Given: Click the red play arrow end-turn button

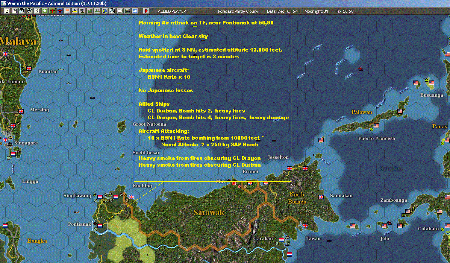Looking at the screenshot, I should (x=146, y=11).
